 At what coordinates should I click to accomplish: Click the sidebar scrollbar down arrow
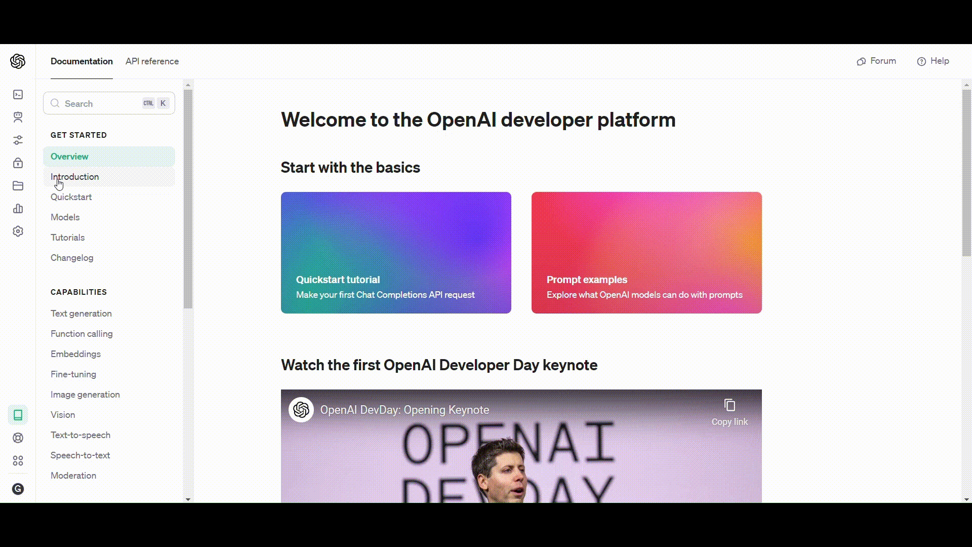188,499
